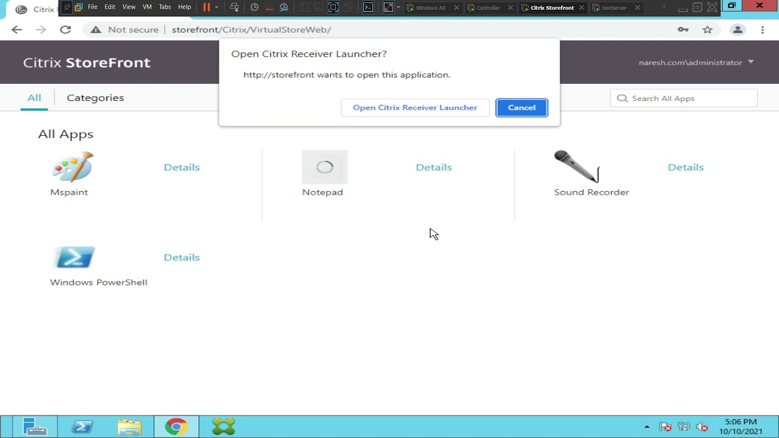
Task: Click the VMware pin toolbar icon
Action: [x=66, y=7]
